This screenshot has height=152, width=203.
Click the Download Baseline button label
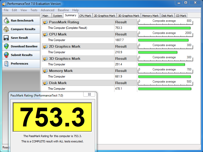coord(24,46)
